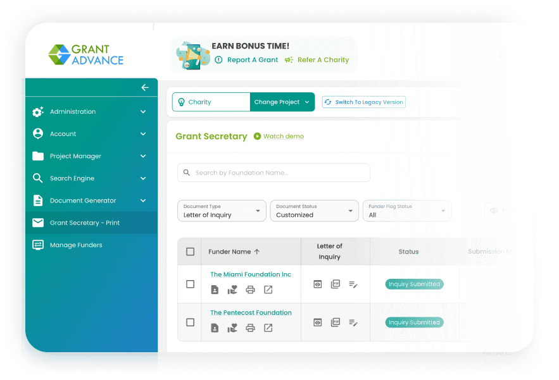Click the Charity project field
The height and width of the screenshot is (380, 559).
click(211, 102)
